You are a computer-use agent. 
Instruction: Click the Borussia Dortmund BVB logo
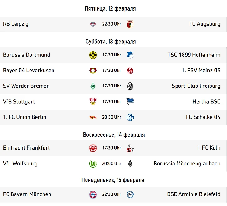[93, 55]
